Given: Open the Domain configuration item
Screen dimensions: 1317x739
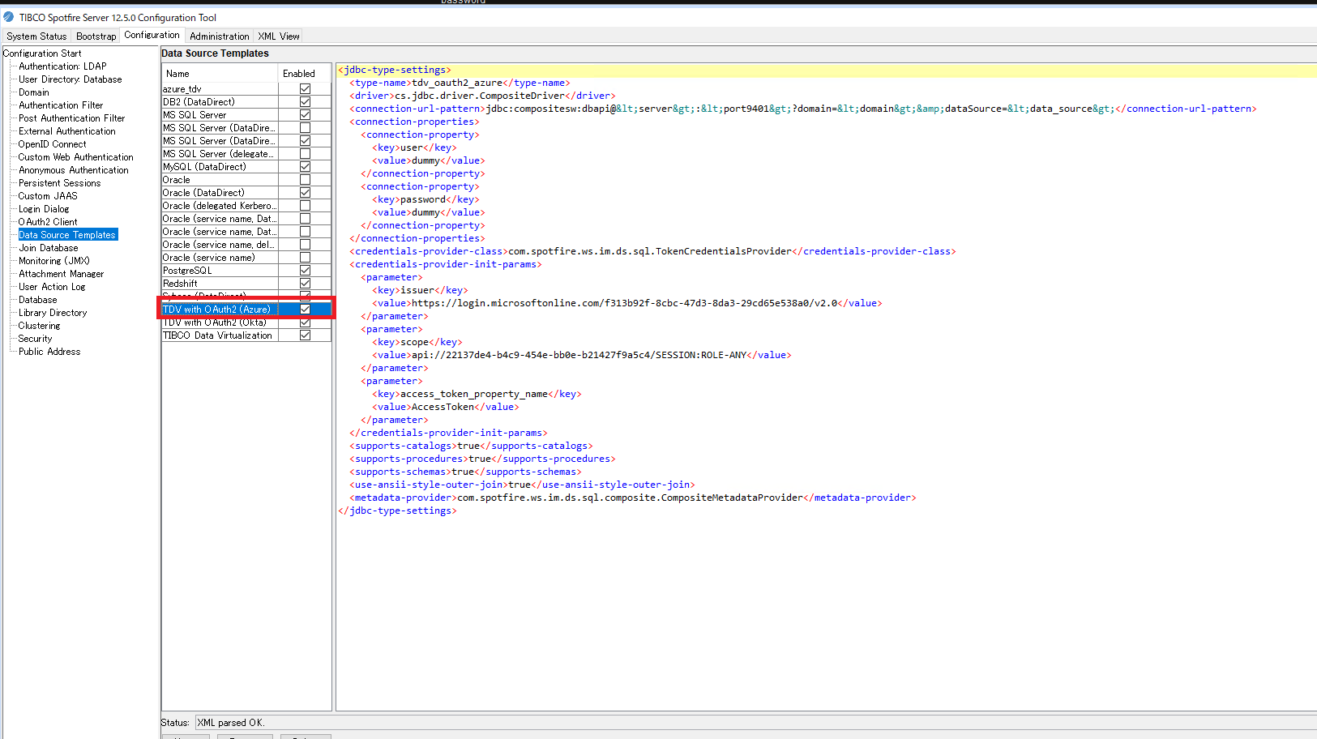Looking at the screenshot, I should 34,92.
